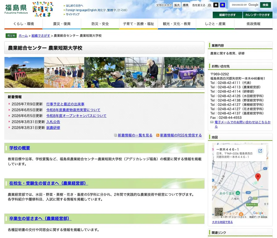Click the あゆり温泉 marker on the map

[x=238, y=193]
